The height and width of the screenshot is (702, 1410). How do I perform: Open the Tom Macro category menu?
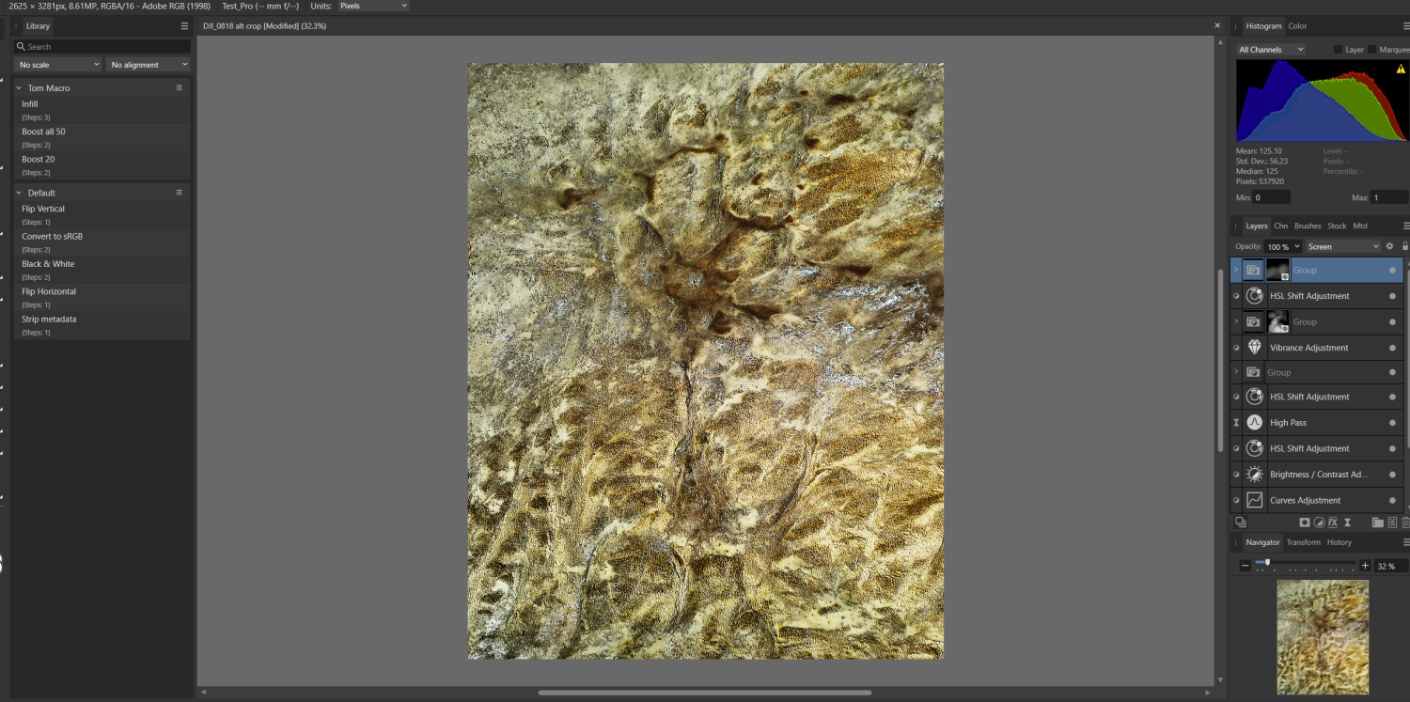coord(180,87)
